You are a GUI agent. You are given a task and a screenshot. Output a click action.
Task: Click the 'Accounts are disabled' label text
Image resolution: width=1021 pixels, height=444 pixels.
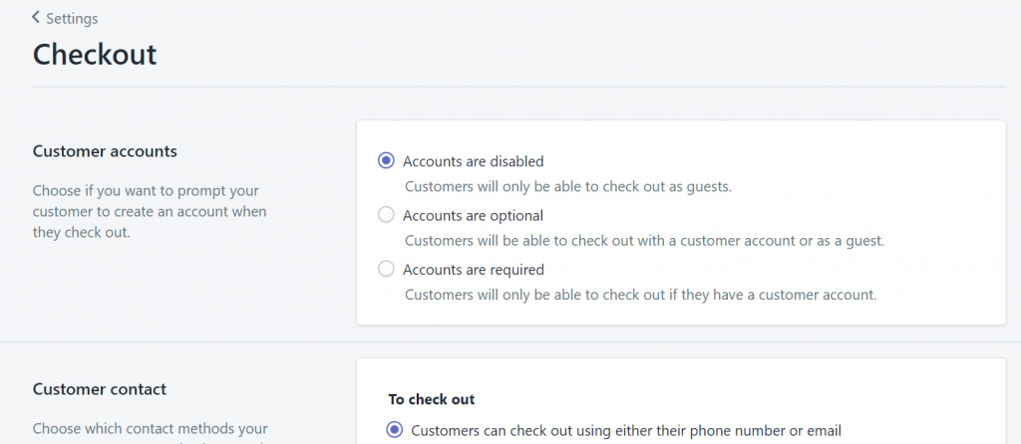click(x=473, y=160)
